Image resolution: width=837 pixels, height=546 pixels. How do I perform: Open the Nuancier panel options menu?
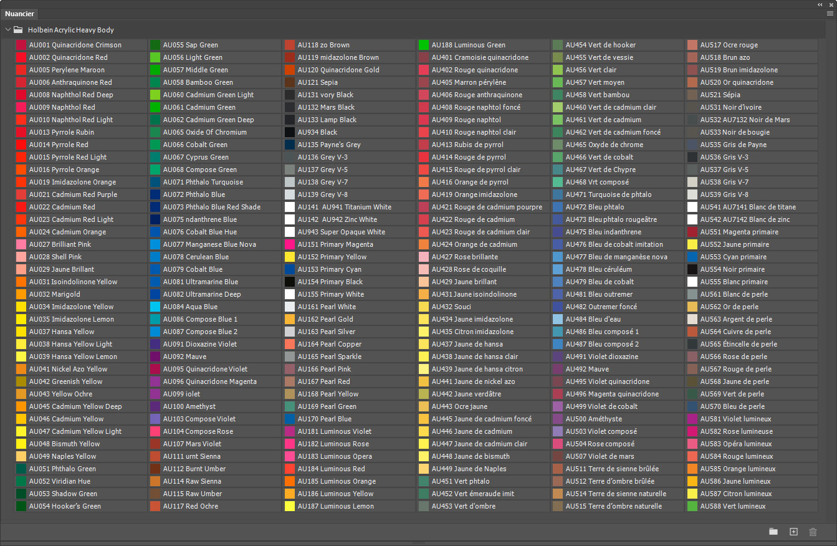point(830,13)
